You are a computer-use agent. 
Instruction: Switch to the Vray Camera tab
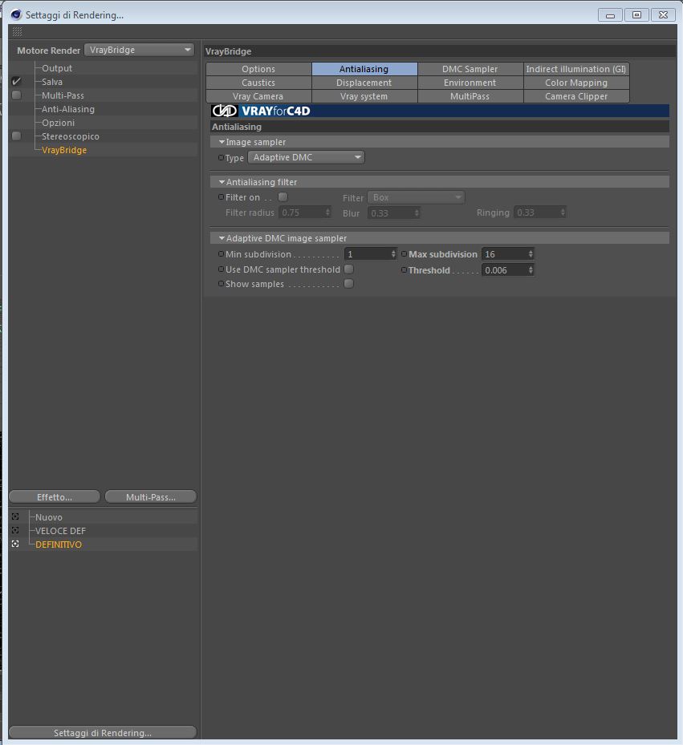coord(258,96)
